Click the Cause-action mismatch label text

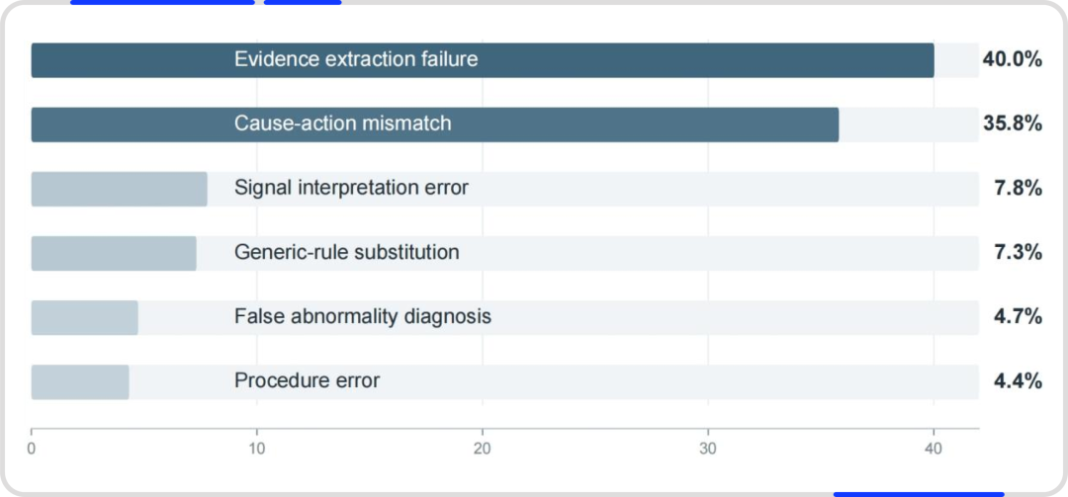point(342,124)
